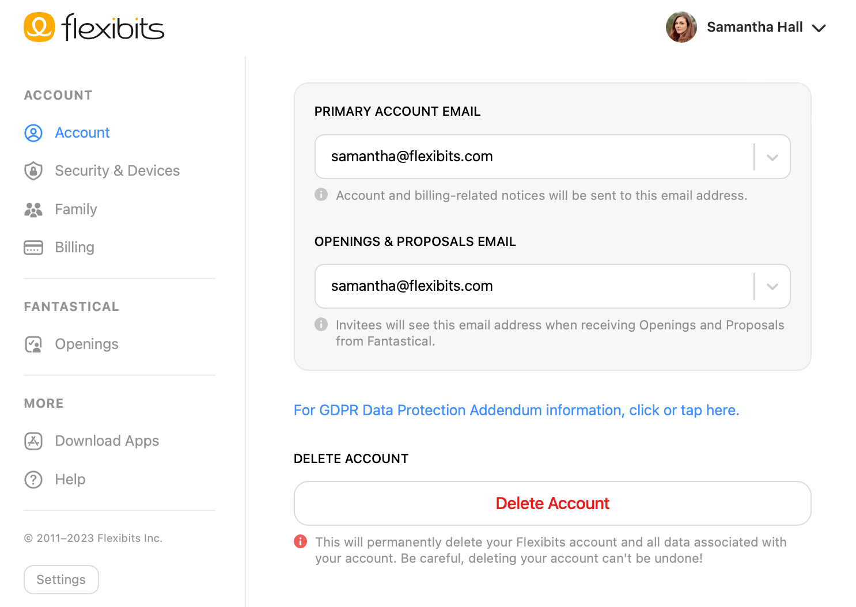Click the ACCOUNT sidebar section header

click(x=58, y=95)
